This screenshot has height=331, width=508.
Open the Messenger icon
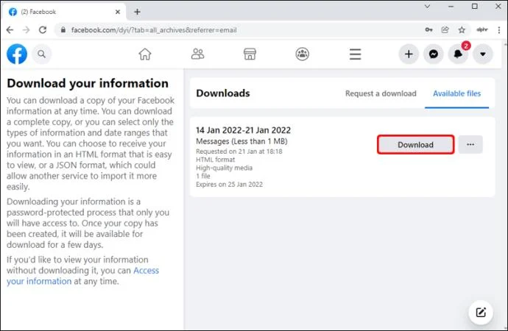[434, 54]
